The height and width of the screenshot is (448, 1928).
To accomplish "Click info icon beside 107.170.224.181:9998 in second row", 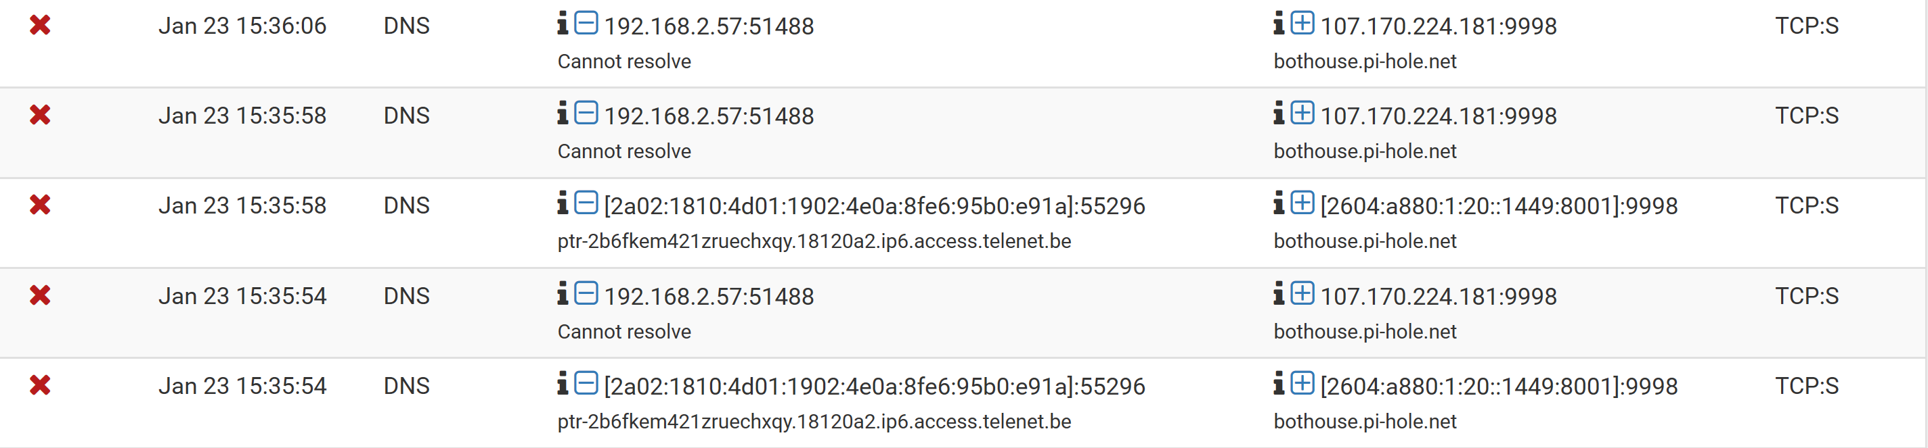I will [1279, 113].
